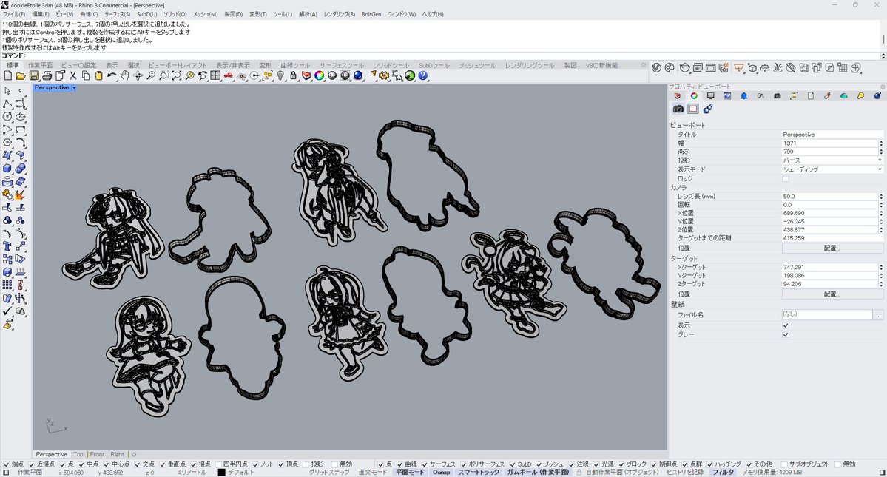Open the Sun lightbulb tab icon in panel

click(x=860, y=96)
